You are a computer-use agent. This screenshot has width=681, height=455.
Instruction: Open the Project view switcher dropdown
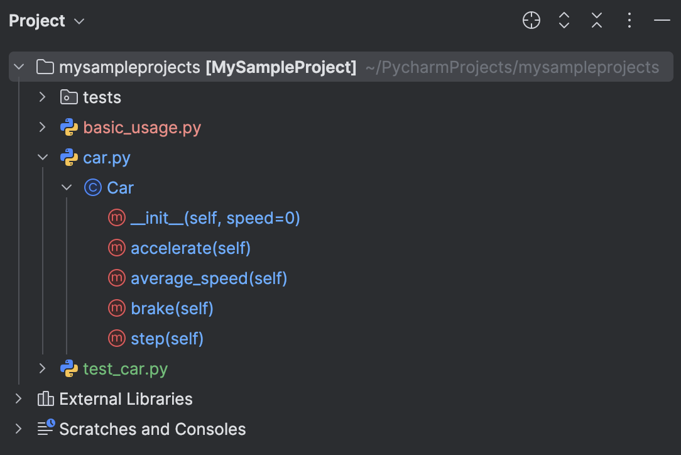click(79, 21)
